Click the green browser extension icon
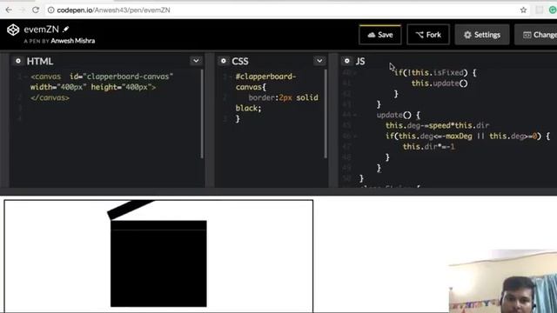 click(553, 10)
